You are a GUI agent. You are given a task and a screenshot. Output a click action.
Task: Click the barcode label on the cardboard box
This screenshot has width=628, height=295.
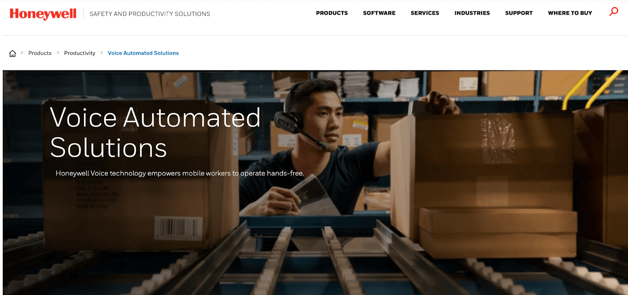[179, 227]
